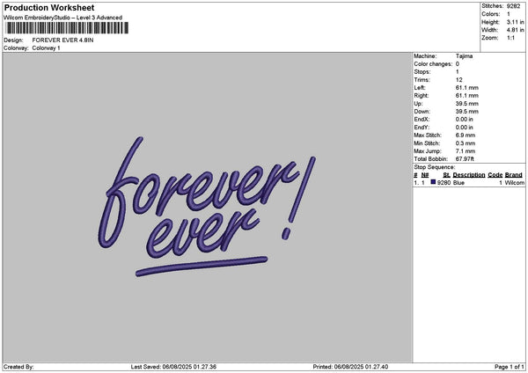This screenshot has width=528, height=373.
Task: Click the "Brand" column header
Action: pos(514,175)
